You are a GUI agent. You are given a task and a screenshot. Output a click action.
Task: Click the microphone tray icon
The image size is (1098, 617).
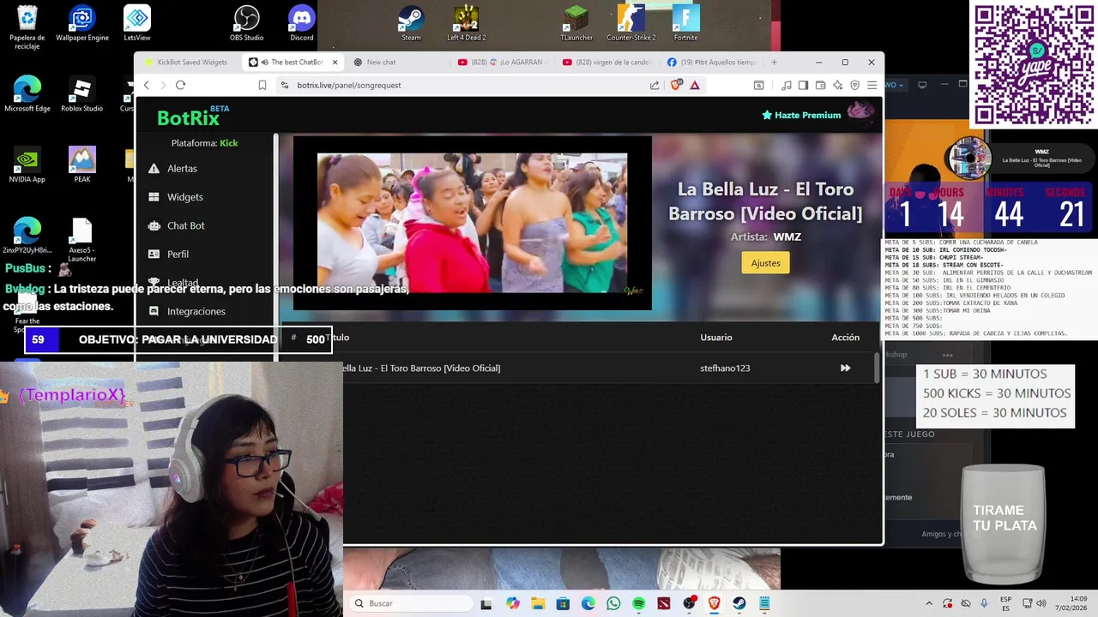click(x=984, y=603)
